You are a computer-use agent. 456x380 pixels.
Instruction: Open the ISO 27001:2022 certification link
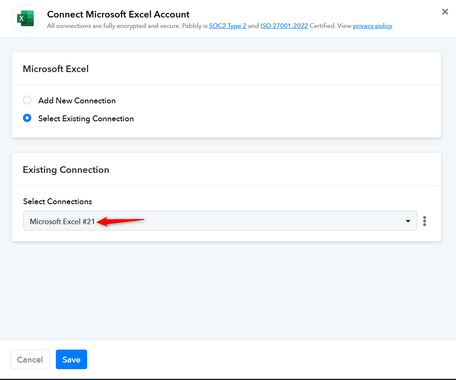click(284, 26)
